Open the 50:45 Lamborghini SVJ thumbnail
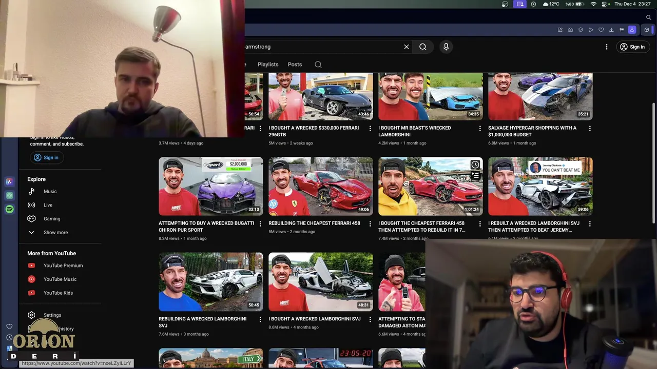Screen dimensions: 657x369 click(x=211, y=282)
